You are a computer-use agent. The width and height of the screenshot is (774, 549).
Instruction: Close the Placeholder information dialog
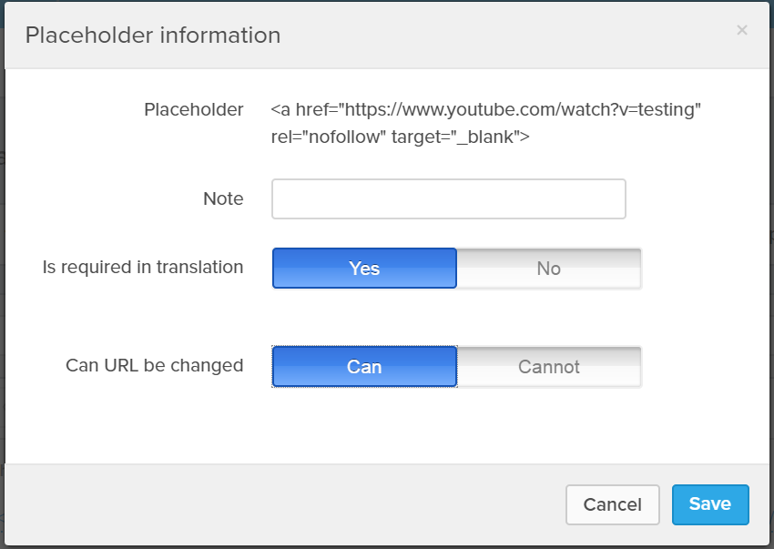[x=741, y=30]
